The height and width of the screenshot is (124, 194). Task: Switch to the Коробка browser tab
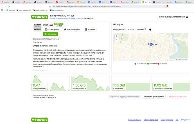click(16, 2)
